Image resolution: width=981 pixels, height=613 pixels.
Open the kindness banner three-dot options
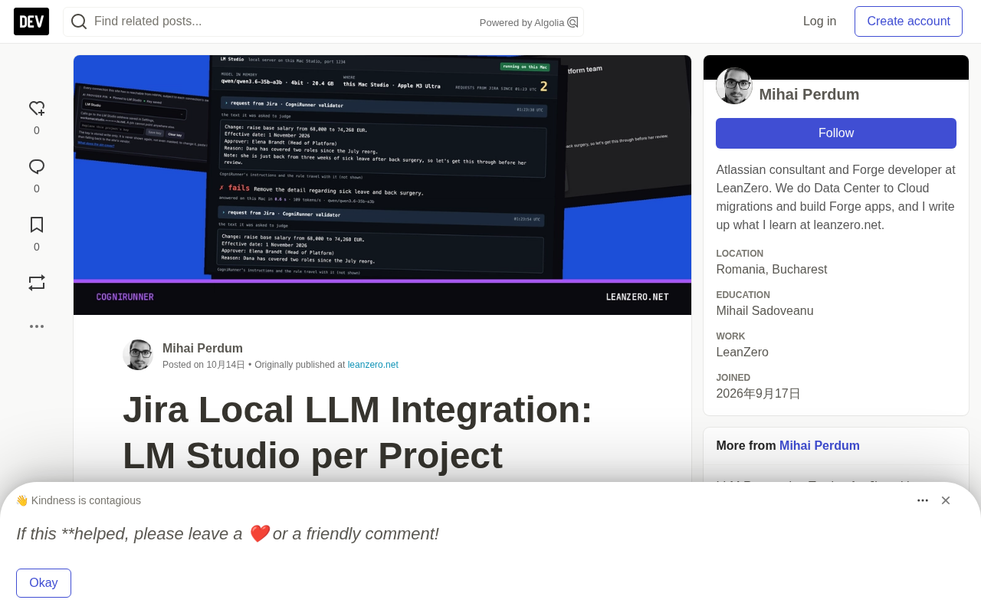coord(923,500)
